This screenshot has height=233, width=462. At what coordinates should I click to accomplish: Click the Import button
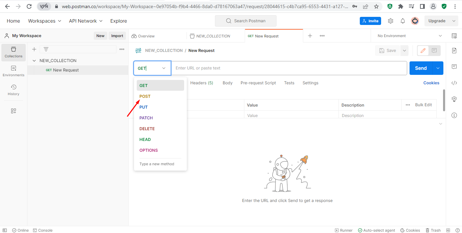click(x=117, y=36)
